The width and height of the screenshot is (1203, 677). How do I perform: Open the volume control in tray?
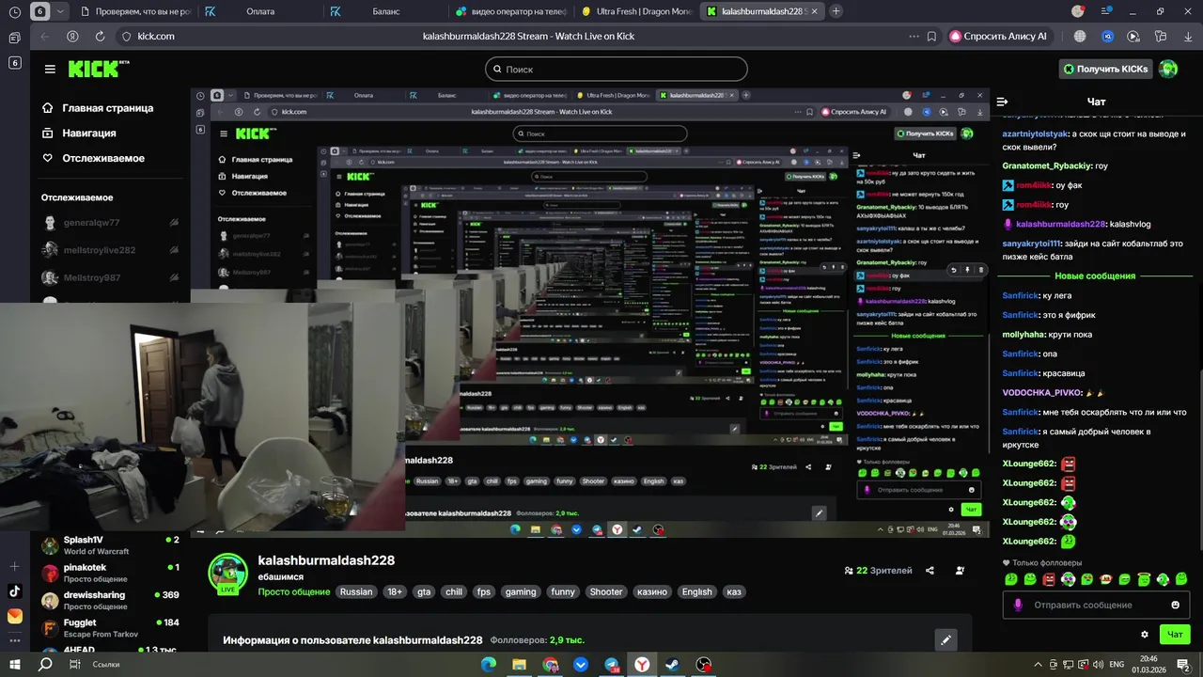pos(1096,664)
